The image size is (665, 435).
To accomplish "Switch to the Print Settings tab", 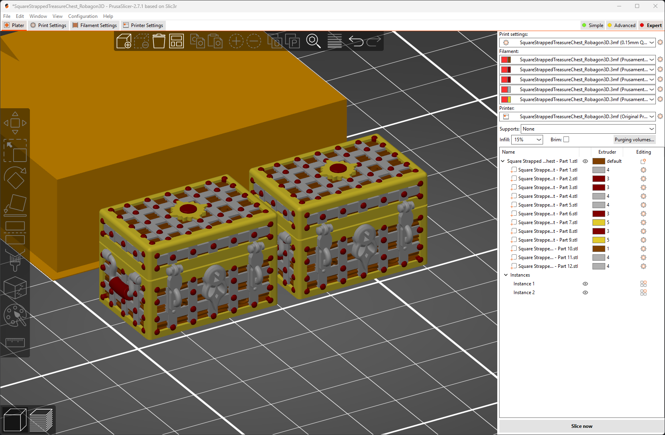I will point(48,25).
